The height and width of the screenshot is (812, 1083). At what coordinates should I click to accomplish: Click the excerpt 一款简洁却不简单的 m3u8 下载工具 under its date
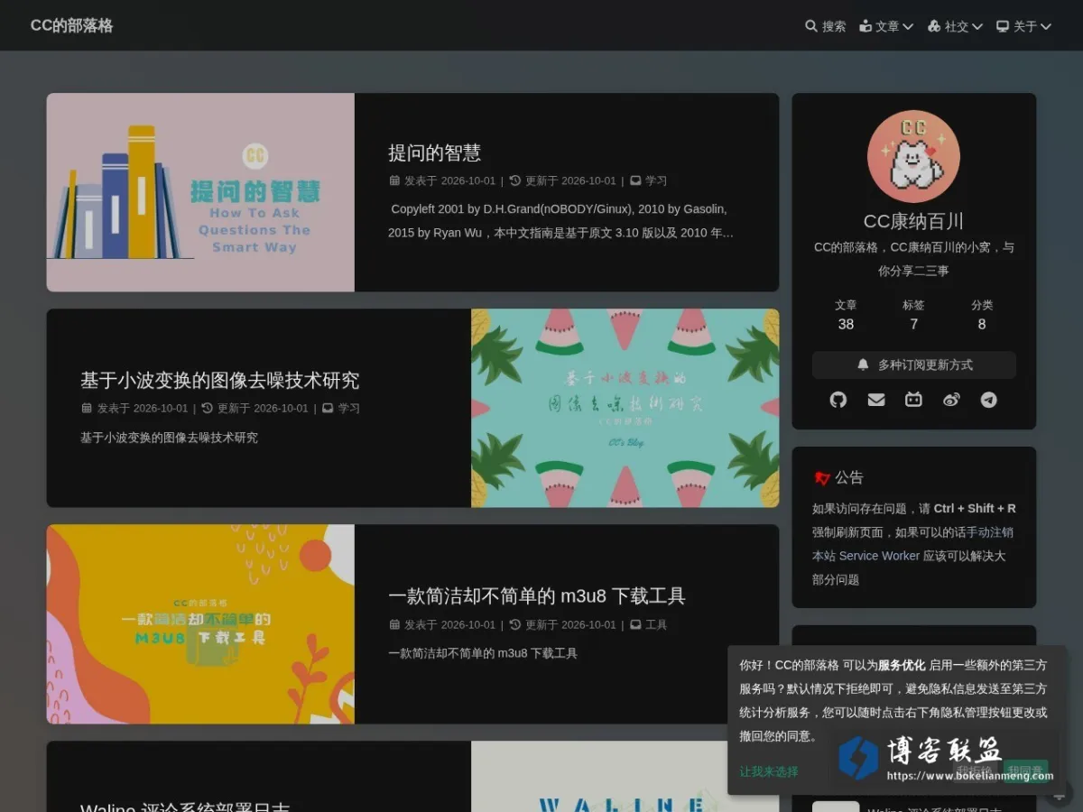click(x=483, y=653)
